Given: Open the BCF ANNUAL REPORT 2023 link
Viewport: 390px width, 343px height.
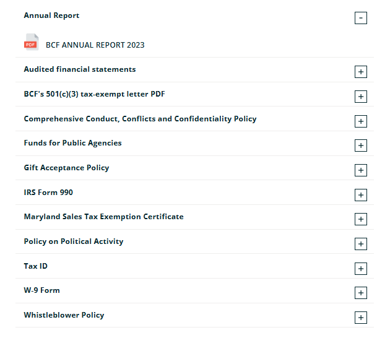Looking at the screenshot, I should point(95,45).
